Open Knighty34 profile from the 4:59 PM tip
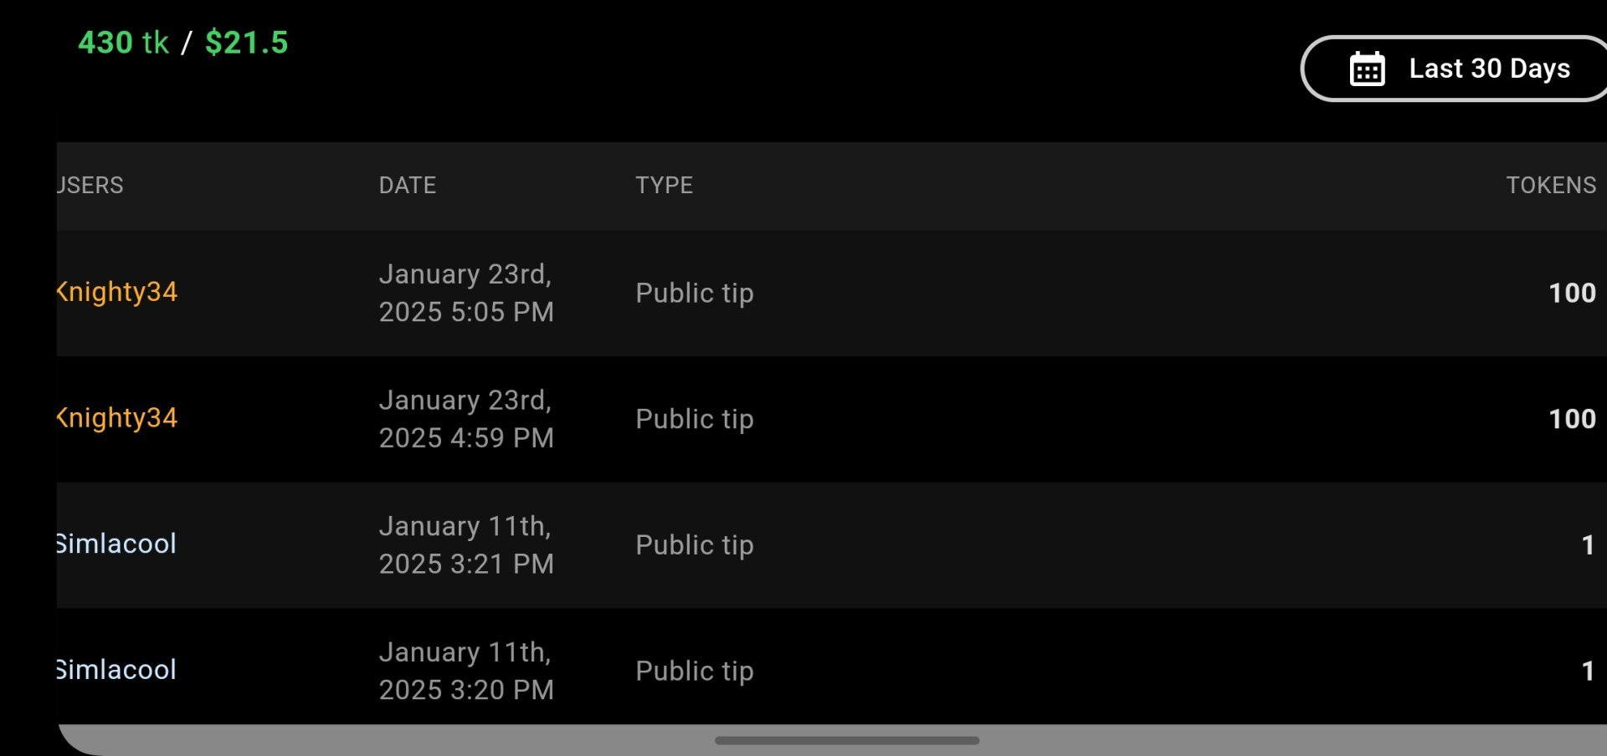The image size is (1607, 756). 117,417
